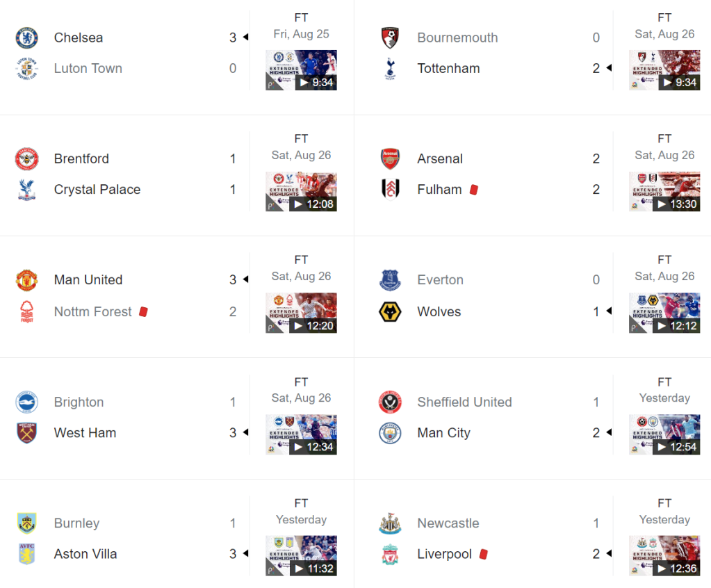The width and height of the screenshot is (711, 588).
Task: Click the Liverpool club crest icon
Action: (390, 554)
